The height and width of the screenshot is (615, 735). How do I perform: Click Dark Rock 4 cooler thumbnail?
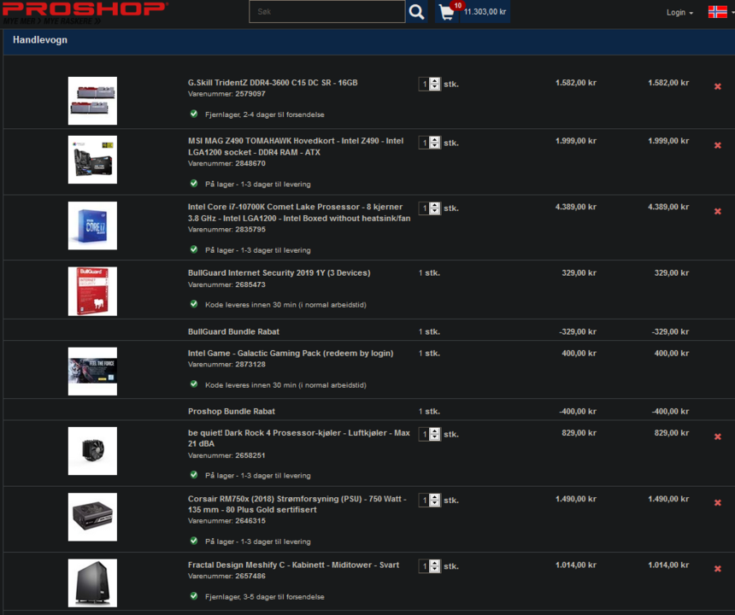pos(92,451)
